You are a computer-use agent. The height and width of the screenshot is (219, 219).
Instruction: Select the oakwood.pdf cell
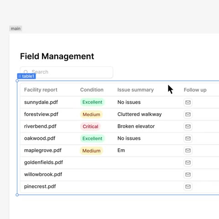click(x=40, y=138)
